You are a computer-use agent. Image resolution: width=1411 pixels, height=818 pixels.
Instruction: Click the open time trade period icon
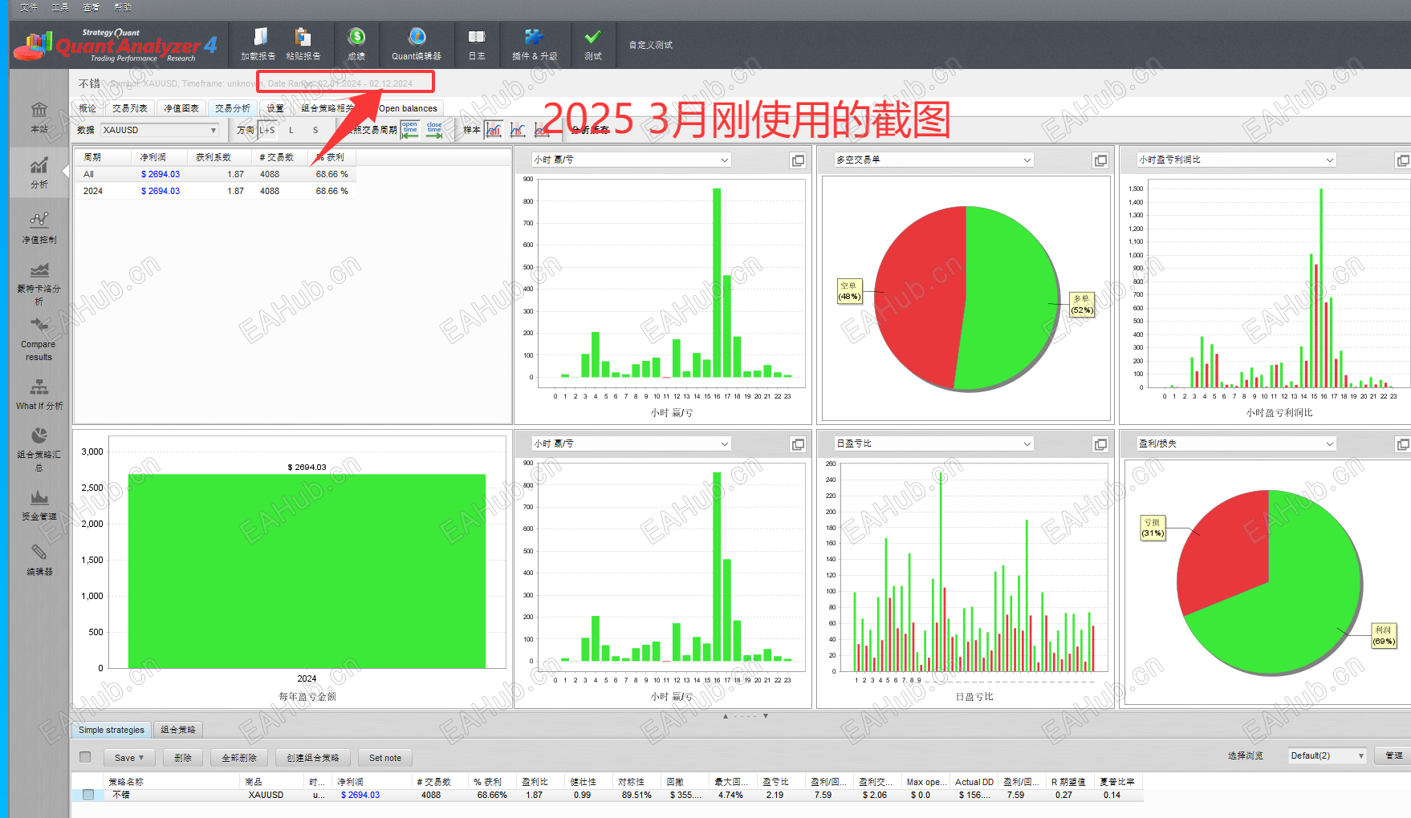(410, 130)
